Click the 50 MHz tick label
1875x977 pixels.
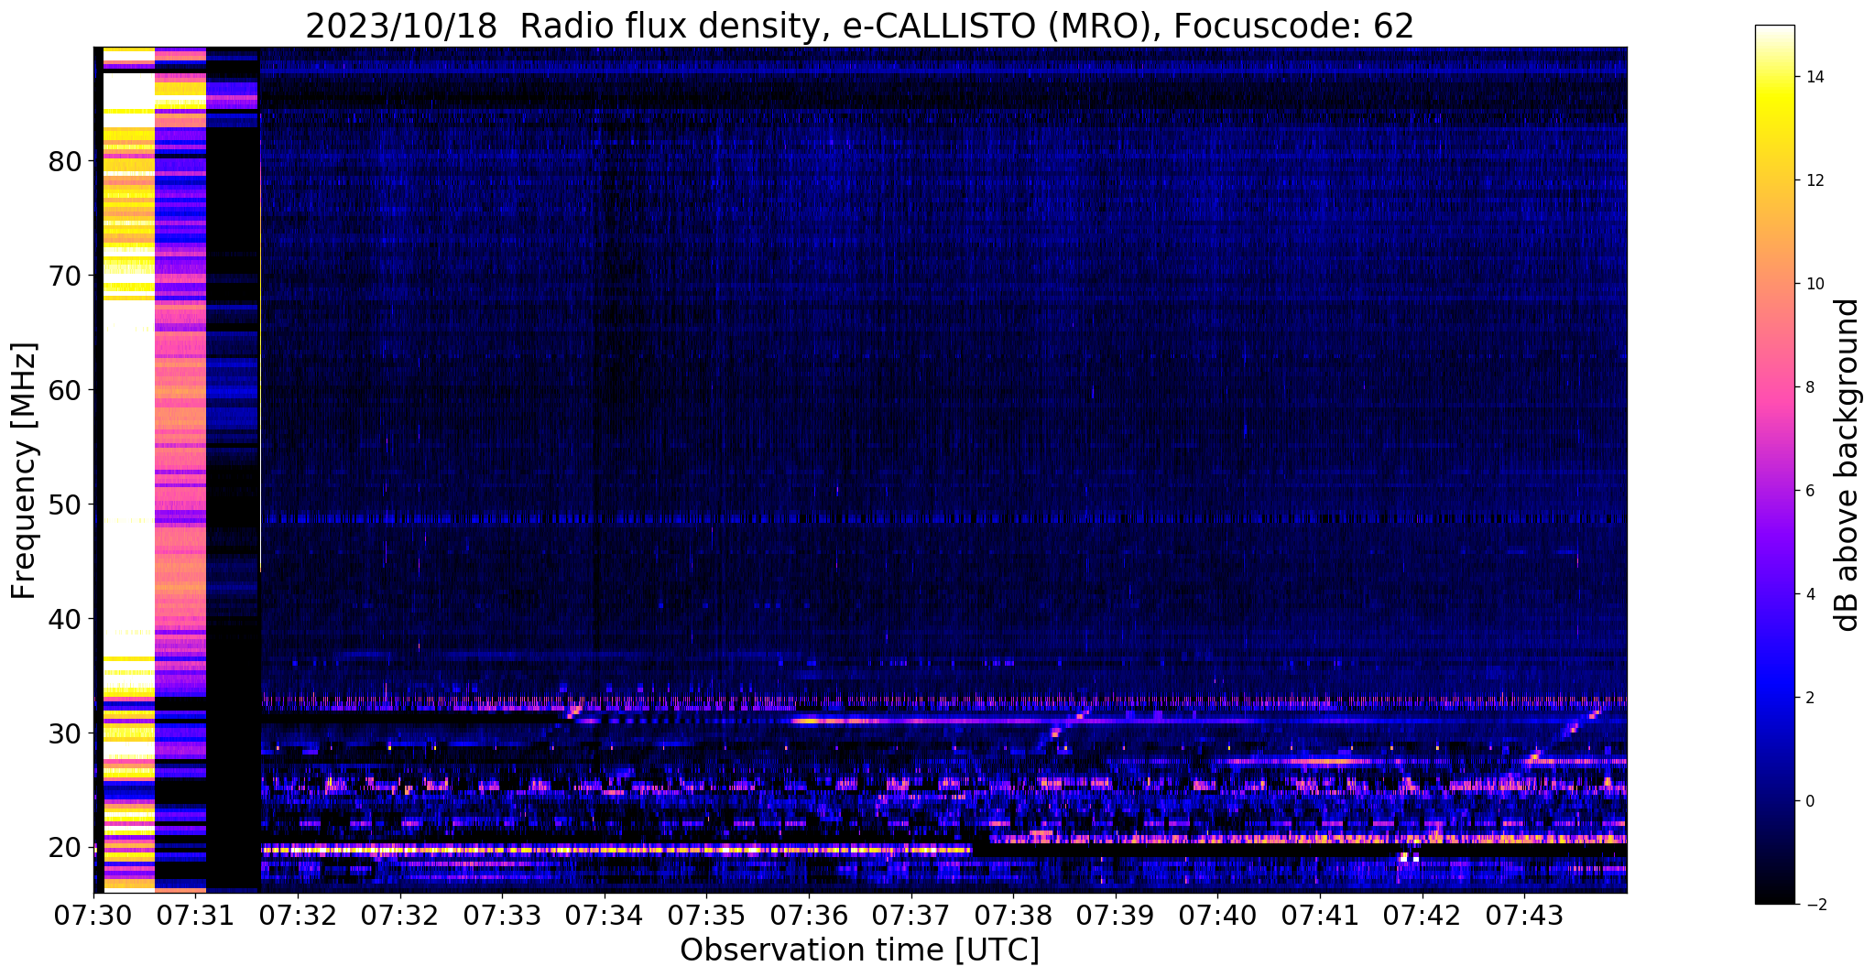click(66, 505)
